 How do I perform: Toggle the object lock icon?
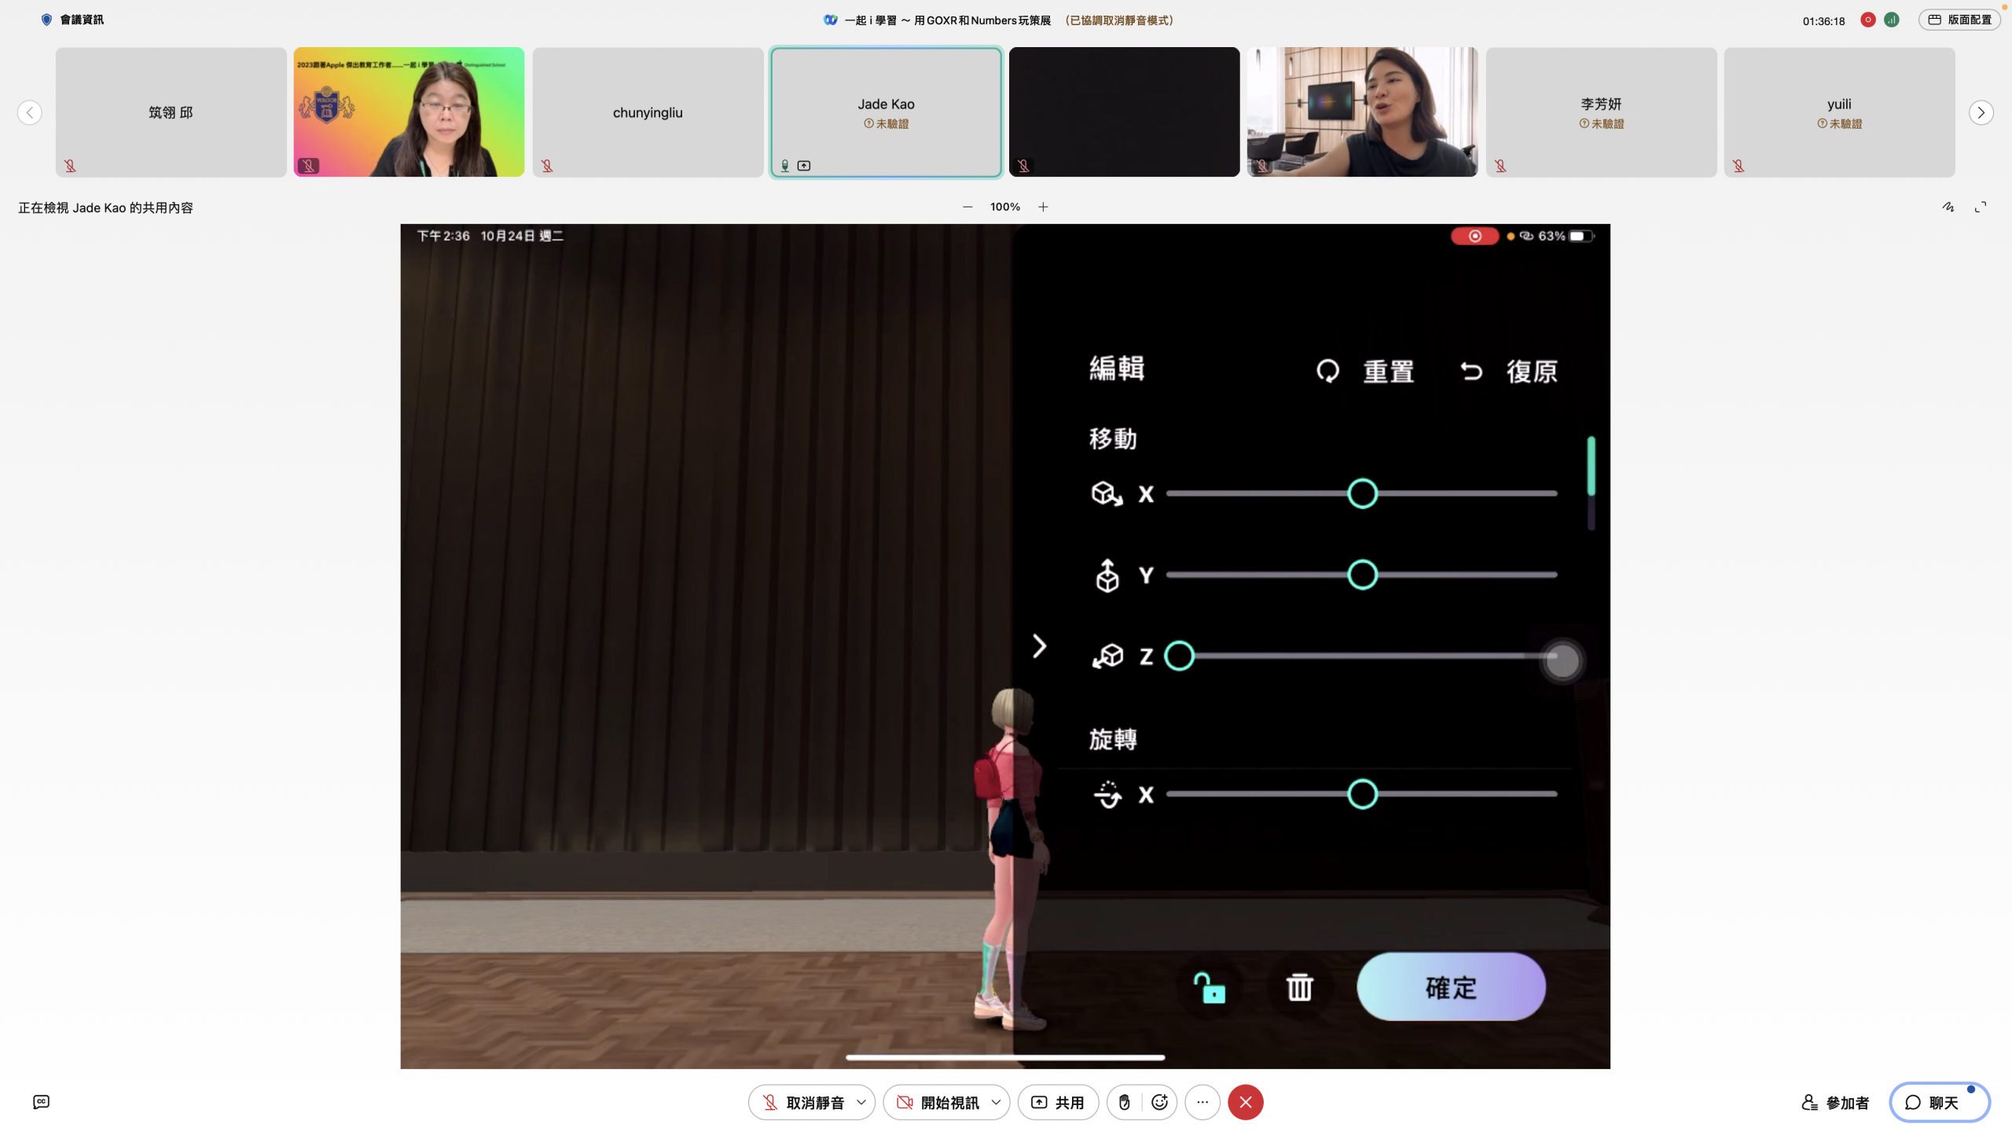1210,987
